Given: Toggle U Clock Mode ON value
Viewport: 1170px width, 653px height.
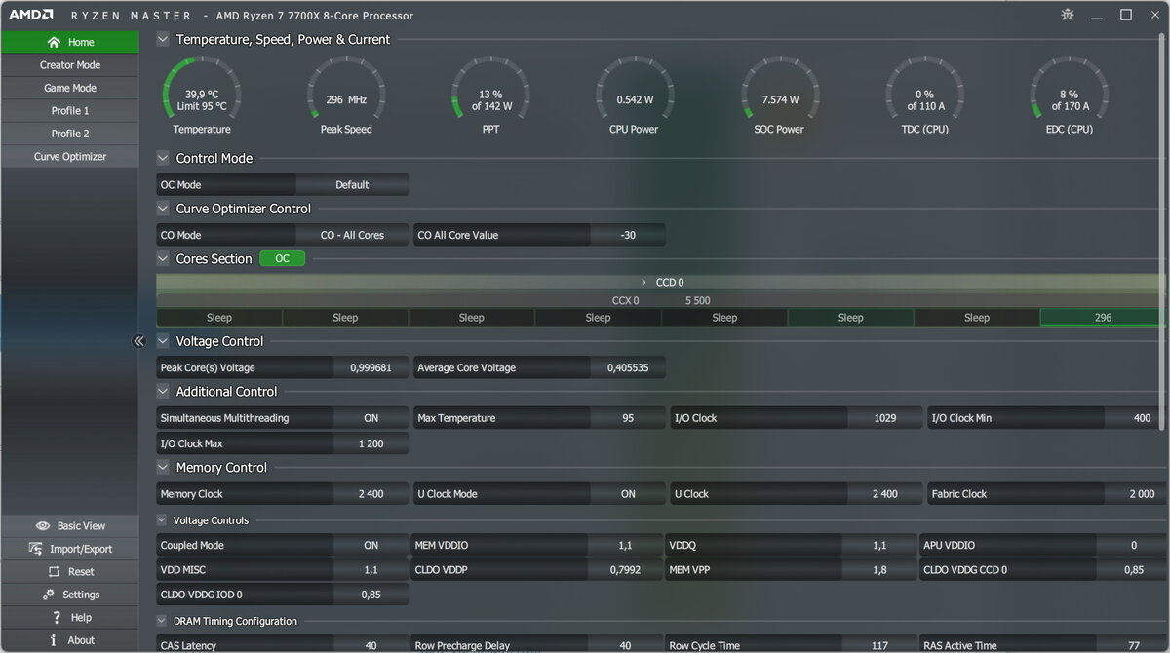Looking at the screenshot, I should pos(628,494).
